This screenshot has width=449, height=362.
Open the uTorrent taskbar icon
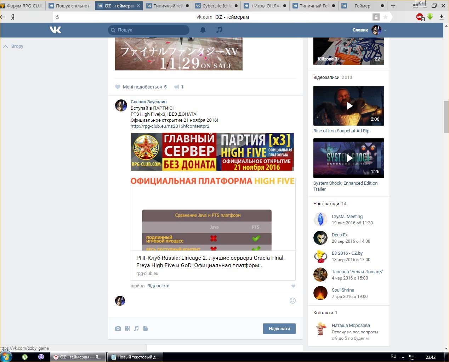click(x=25, y=357)
